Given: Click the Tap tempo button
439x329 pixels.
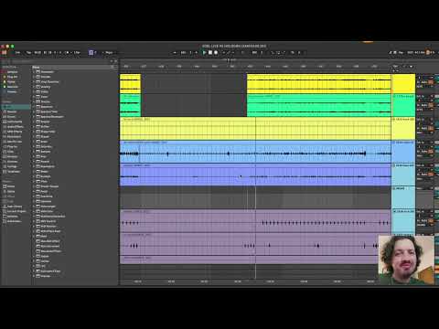Looking at the screenshot, I should tap(28, 52).
